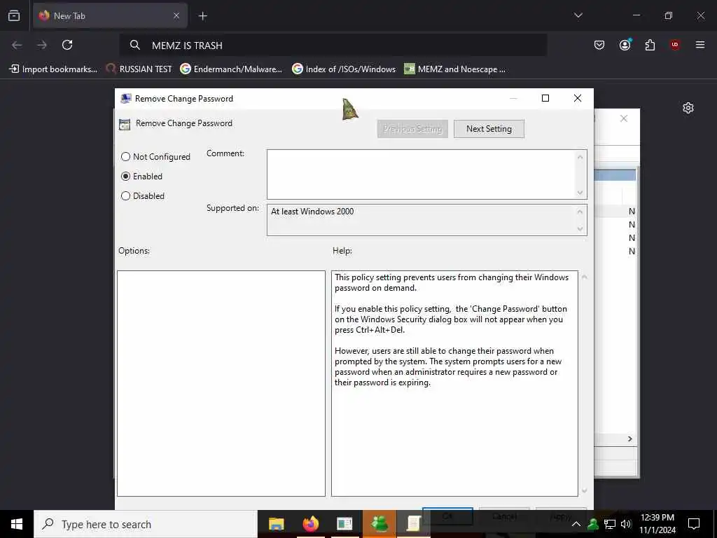Screen dimensions: 717x538
Task: Click Help pane scroll up arrow
Action: point(584,277)
